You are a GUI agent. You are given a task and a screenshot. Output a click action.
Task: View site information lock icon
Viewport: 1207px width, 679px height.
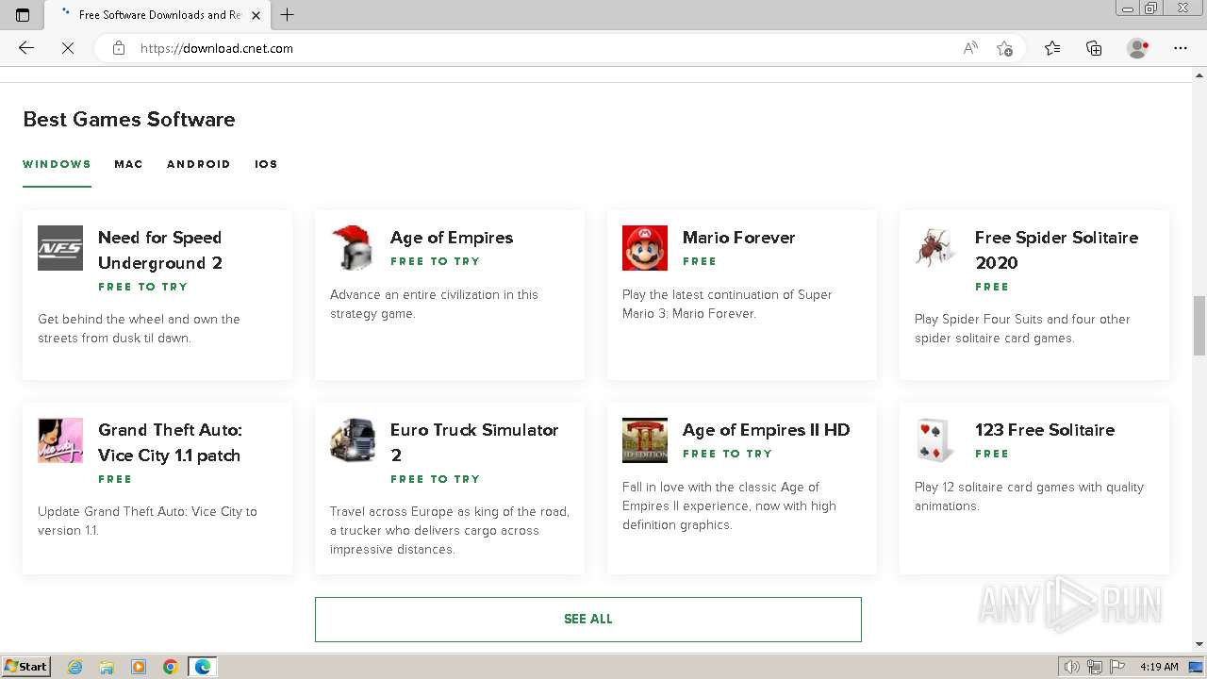pyautogui.click(x=119, y=48)
